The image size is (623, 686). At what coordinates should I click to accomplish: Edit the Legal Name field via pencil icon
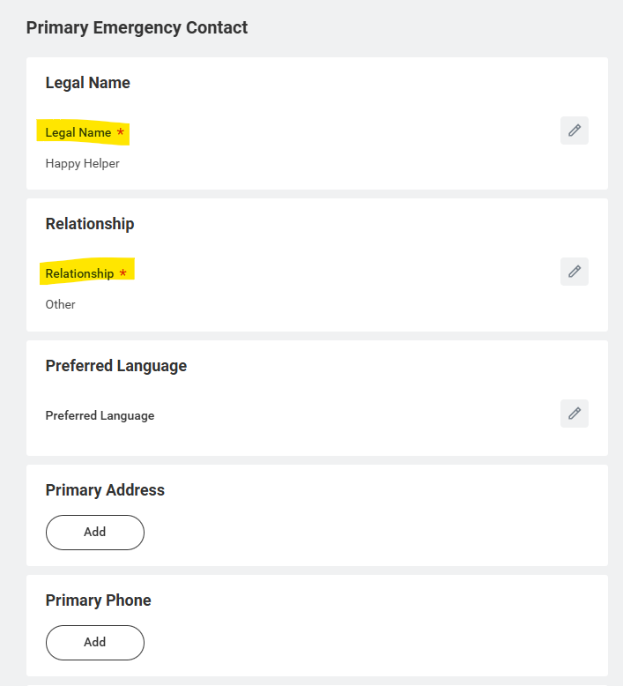tap(575, 130)
